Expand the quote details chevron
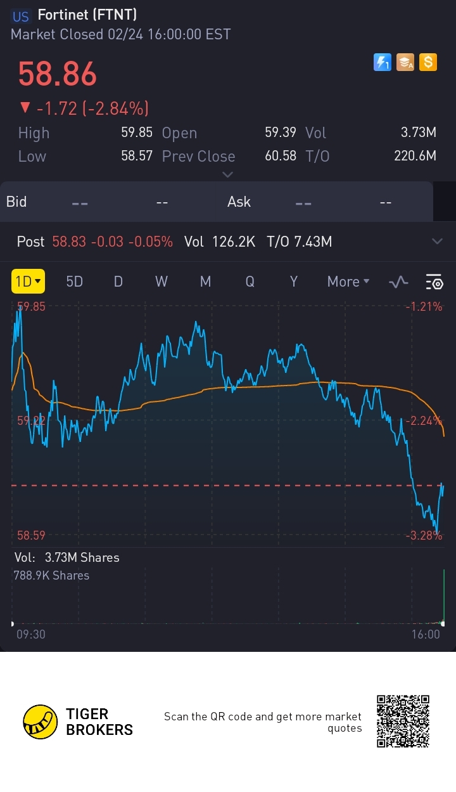The image size is (456, 792). point(228,174)
